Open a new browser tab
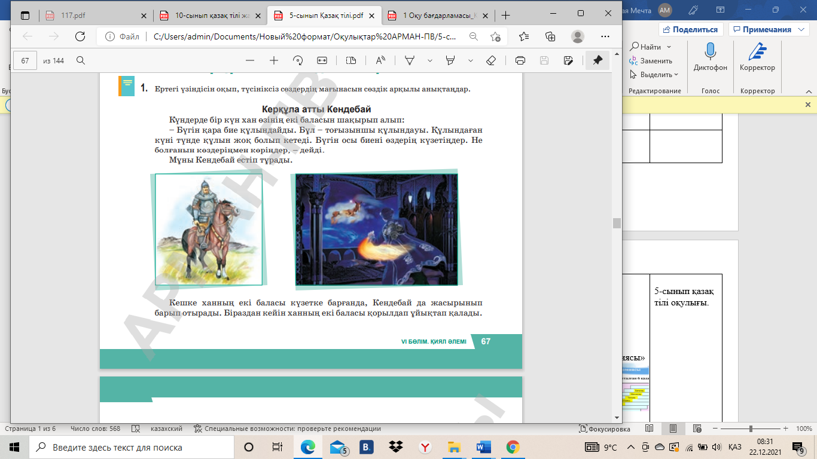This screenshot has height=459, width=817. [x=506, y=16]
